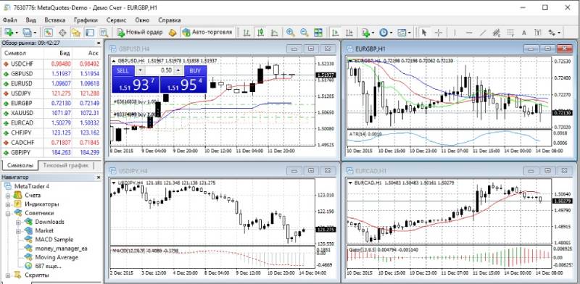Launch the MetaEditor icon
Image resolution: width=580 pixels, height=284 pixels.
click(x=173, y=33)
